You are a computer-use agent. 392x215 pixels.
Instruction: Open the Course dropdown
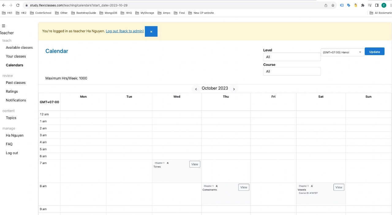point(292,71)
